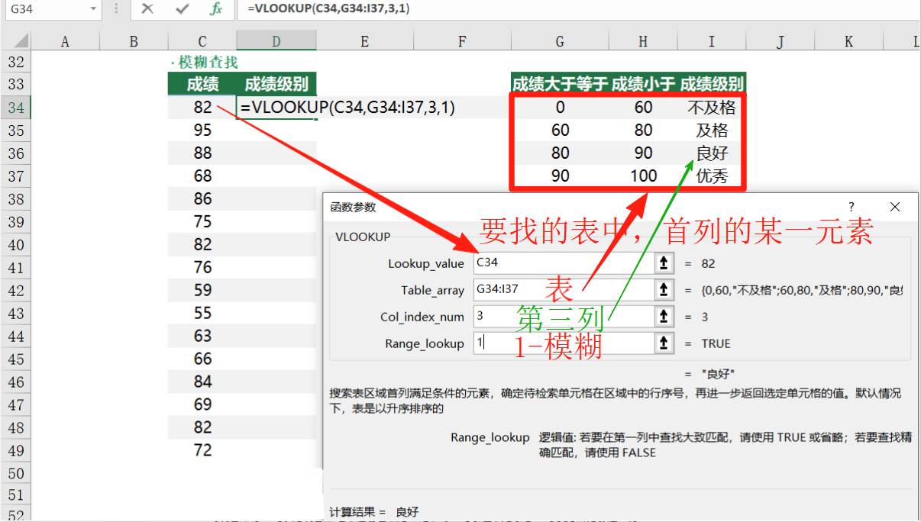Select column I header
This screenshot has width=921, height=522.
pyautogui.click(x=712, y=42)
